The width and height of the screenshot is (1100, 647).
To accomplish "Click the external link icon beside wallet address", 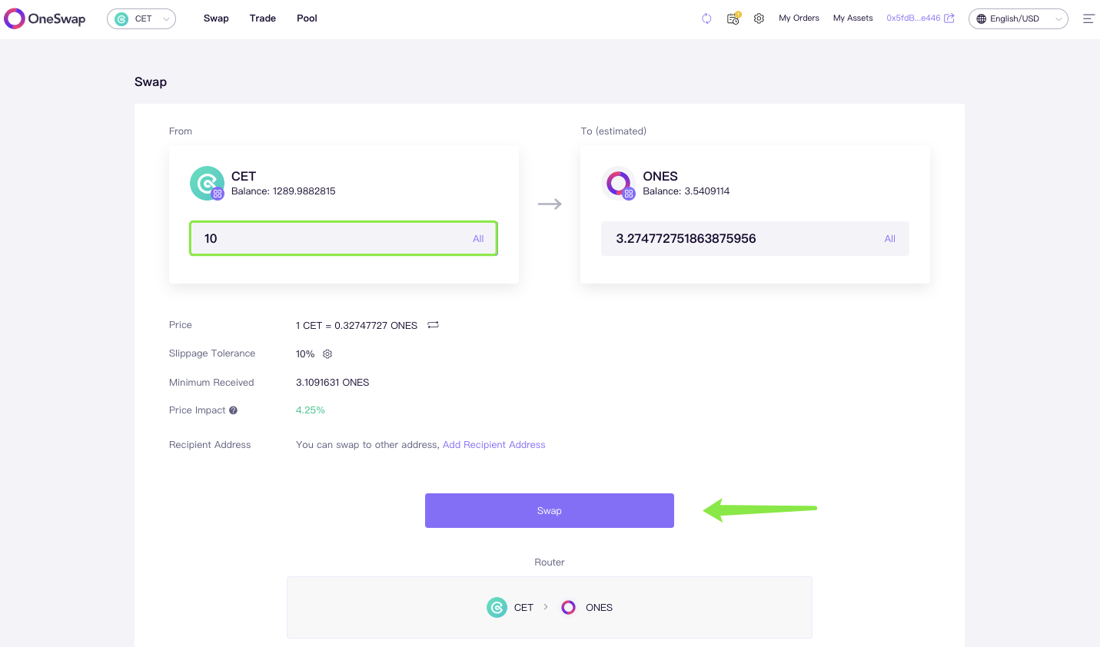I will 949,18.
